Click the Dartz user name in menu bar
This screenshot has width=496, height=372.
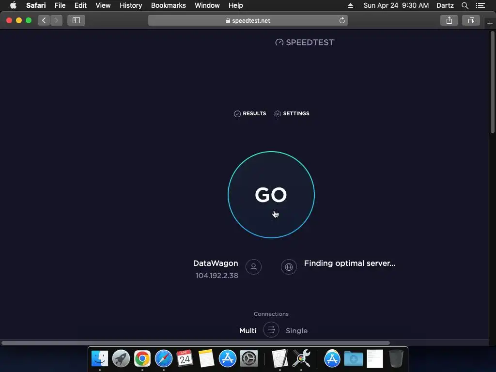tap(445, 5)
